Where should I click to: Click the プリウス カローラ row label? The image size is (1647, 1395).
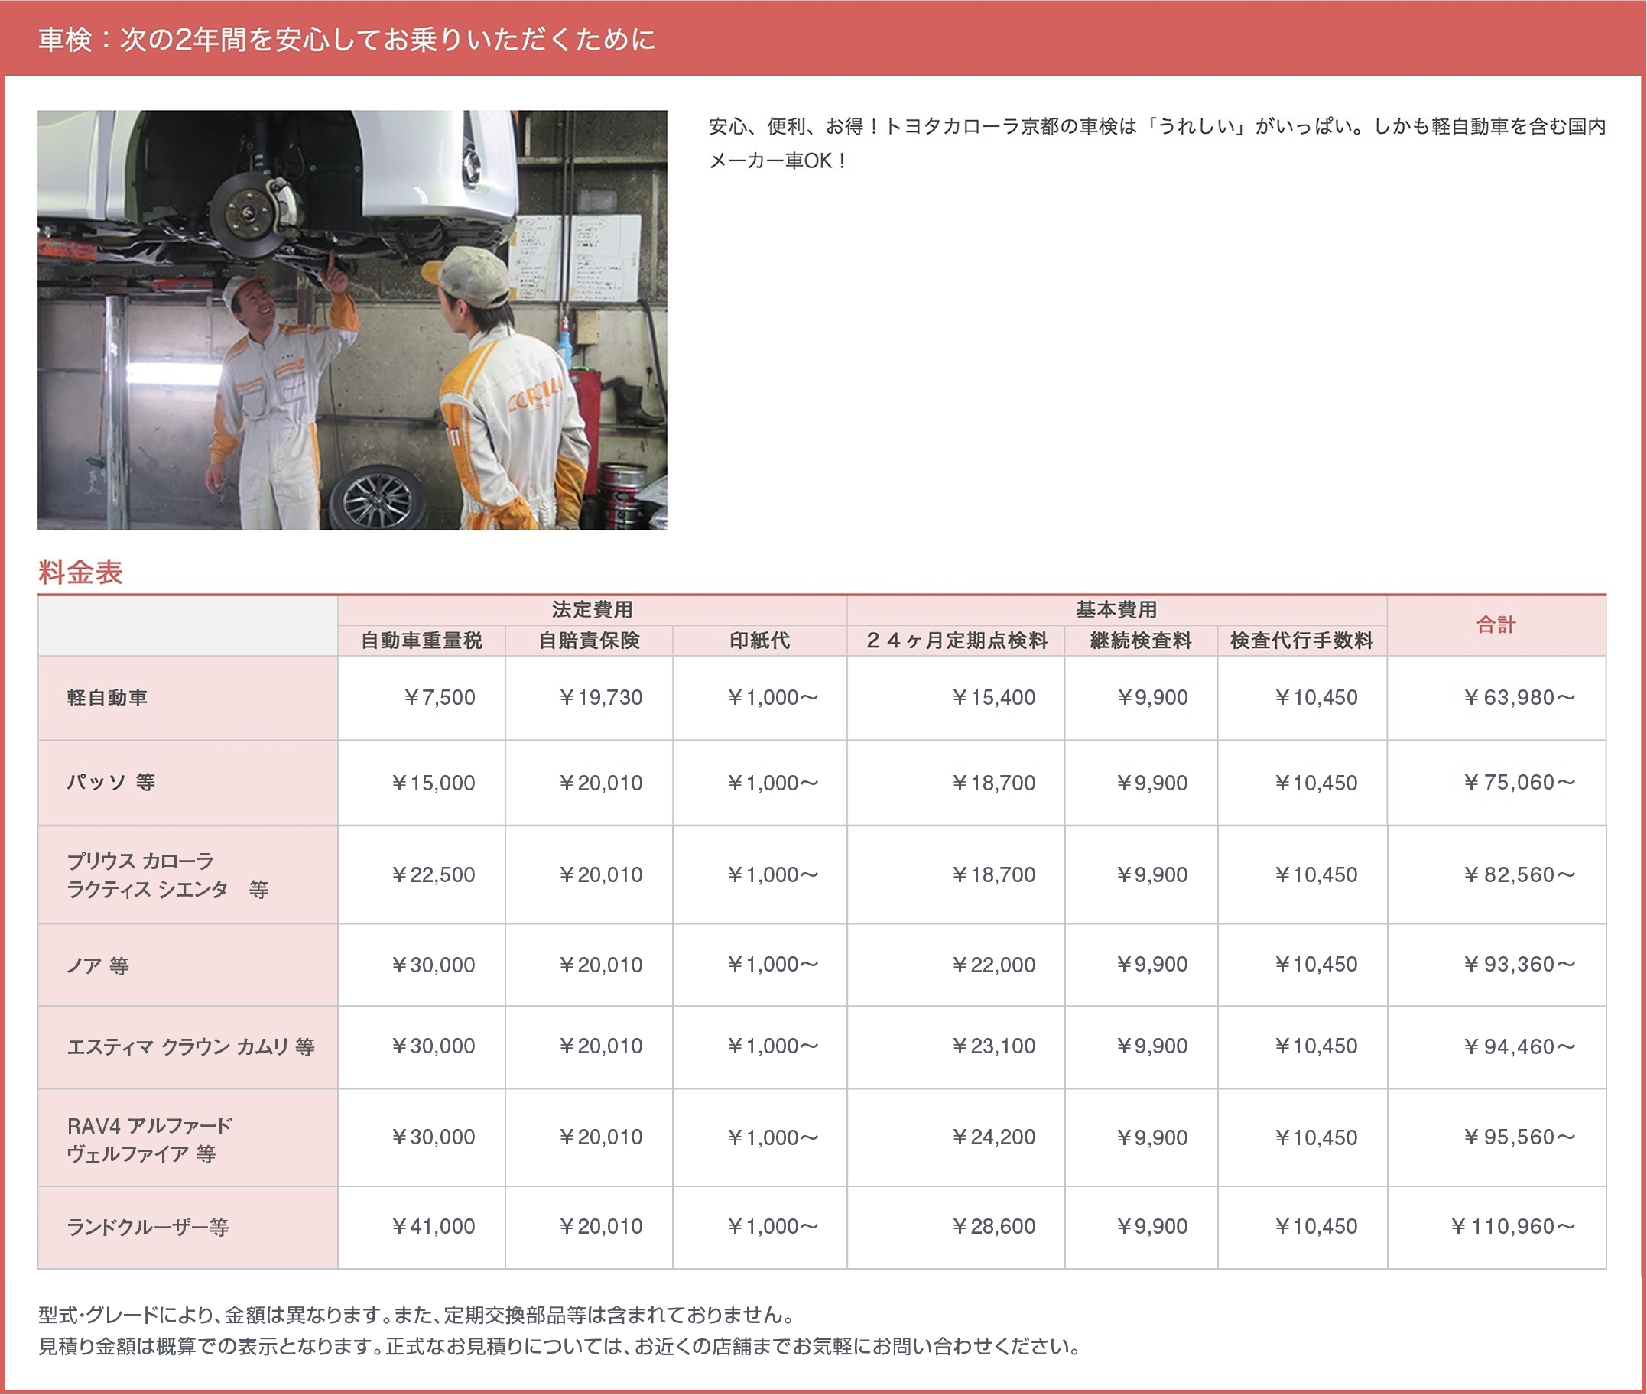(167, 874)
